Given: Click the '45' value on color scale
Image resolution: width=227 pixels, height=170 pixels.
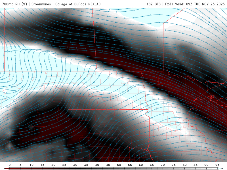Looking at the screenshot, I should point(108,165).
